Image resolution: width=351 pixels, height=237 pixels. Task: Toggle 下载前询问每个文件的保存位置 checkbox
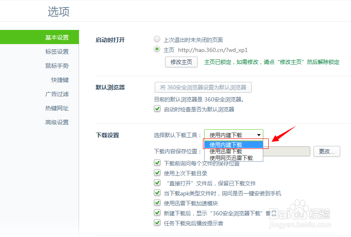(157, 163)
